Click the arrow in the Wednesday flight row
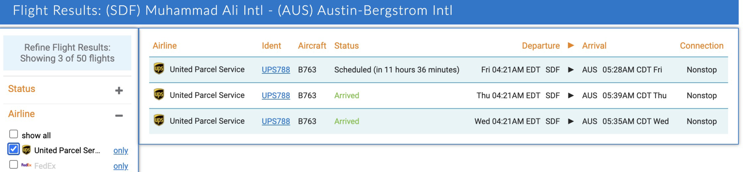 (x=571, y=121)
